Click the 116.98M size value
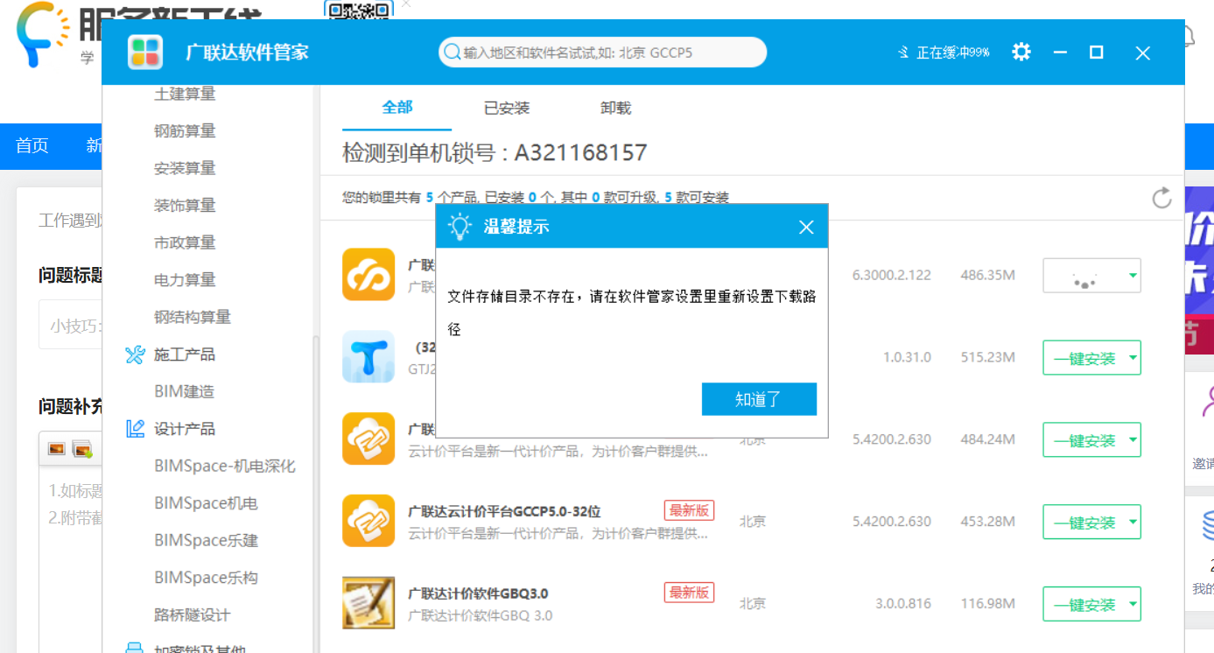Screen dimensions: 1214x653 point(987,604)
